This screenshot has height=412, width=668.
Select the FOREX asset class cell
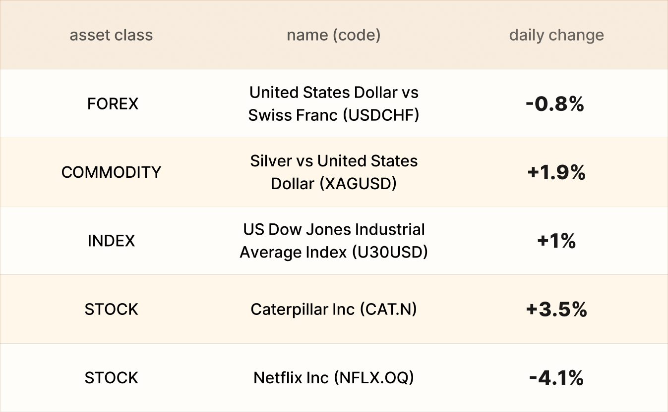coord(113,104)
